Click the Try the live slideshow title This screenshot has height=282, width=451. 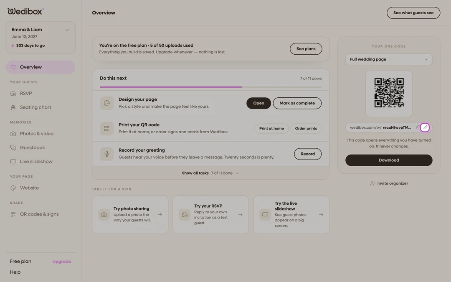pyautogui.click(x=286, y=206)
